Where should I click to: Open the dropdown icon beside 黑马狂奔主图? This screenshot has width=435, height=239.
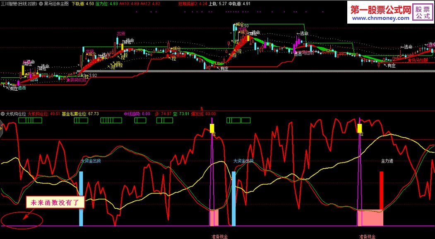pyautogui.click(x=41, y=4)
